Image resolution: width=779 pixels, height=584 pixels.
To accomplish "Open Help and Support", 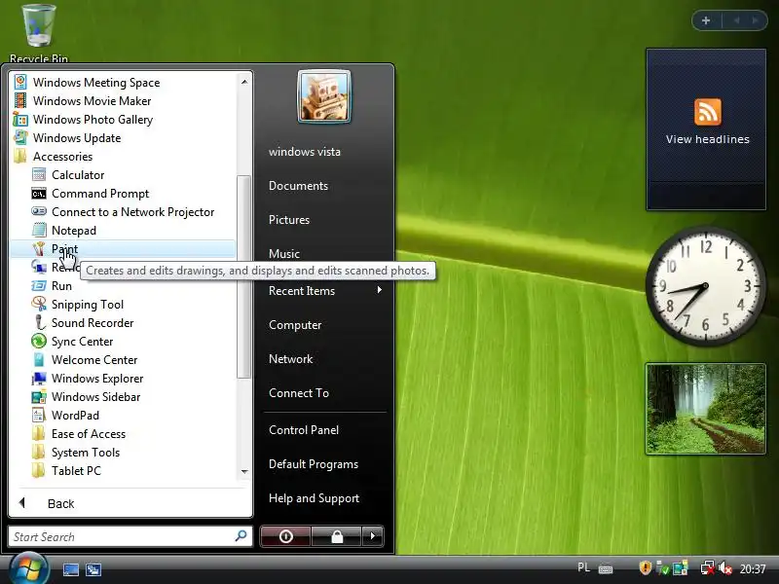I will (314, 498).
